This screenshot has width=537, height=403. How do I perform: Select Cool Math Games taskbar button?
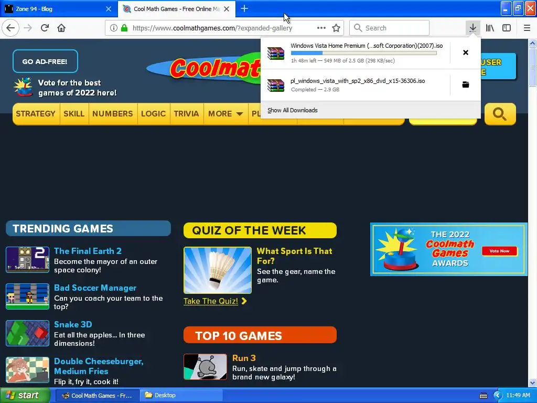[x=97, y=396]
